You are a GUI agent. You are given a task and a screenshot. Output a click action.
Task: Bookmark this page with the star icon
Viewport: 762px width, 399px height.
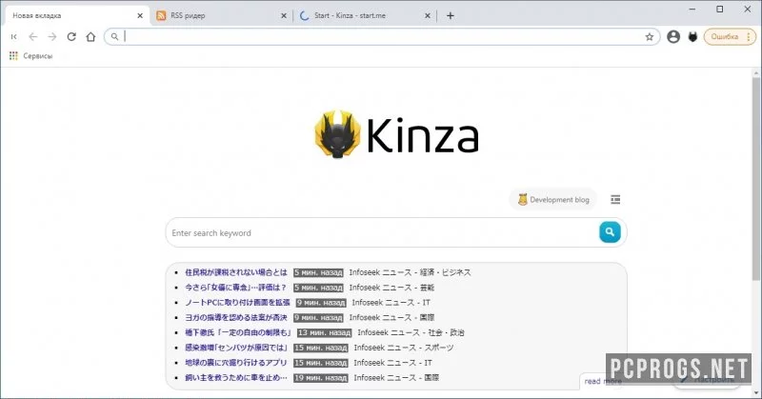point(650,36)
